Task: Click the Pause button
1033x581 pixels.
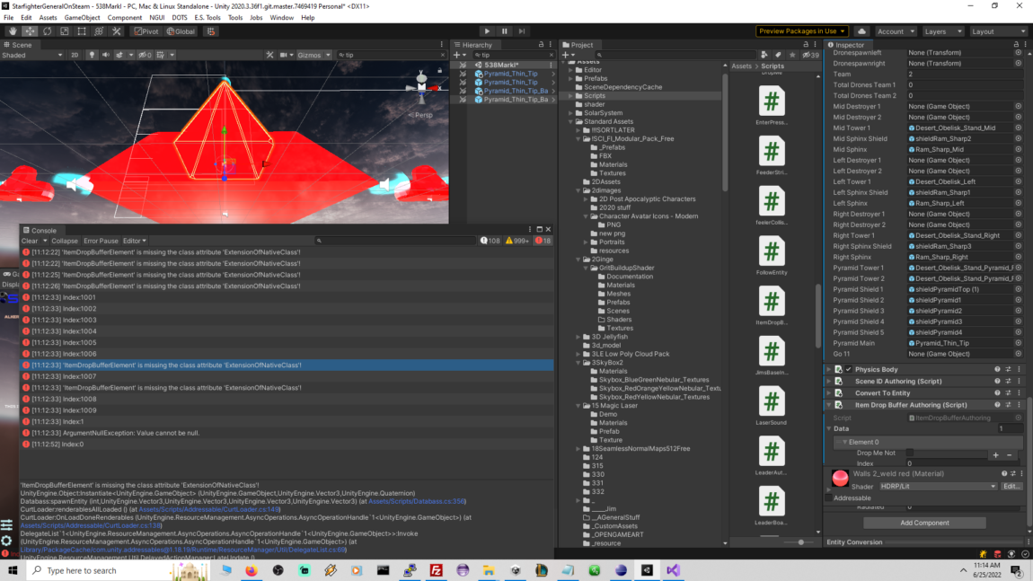Action: point(504,31)
